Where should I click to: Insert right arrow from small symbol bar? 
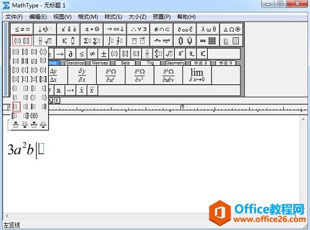(x=60, y=54)
